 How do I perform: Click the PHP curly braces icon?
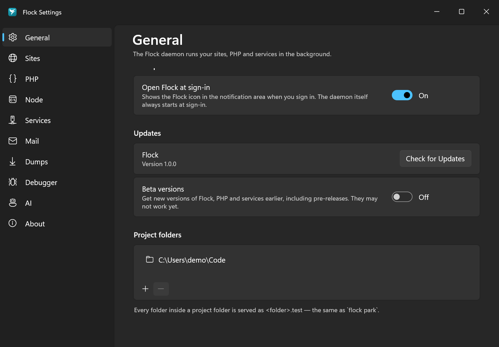coord(13,79)
